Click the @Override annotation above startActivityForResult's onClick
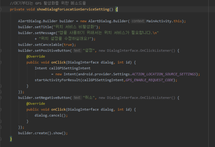Viewport: 215px width, 147px height. pos(36,56)
